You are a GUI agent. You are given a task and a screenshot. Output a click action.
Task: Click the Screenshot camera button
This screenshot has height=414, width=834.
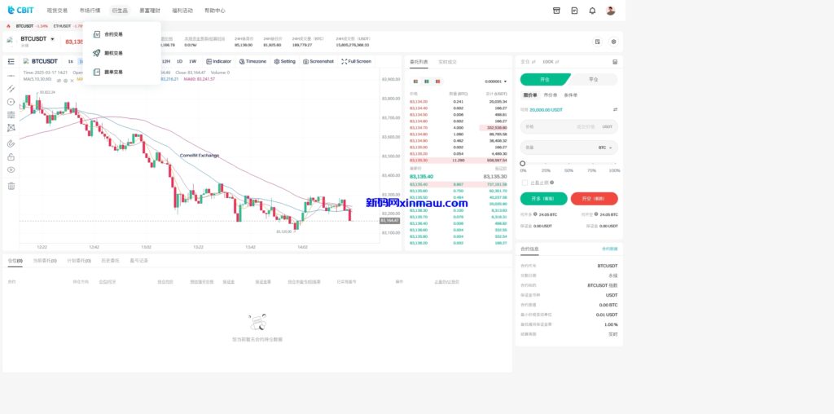pyautogui.click(x=318, y=61)
